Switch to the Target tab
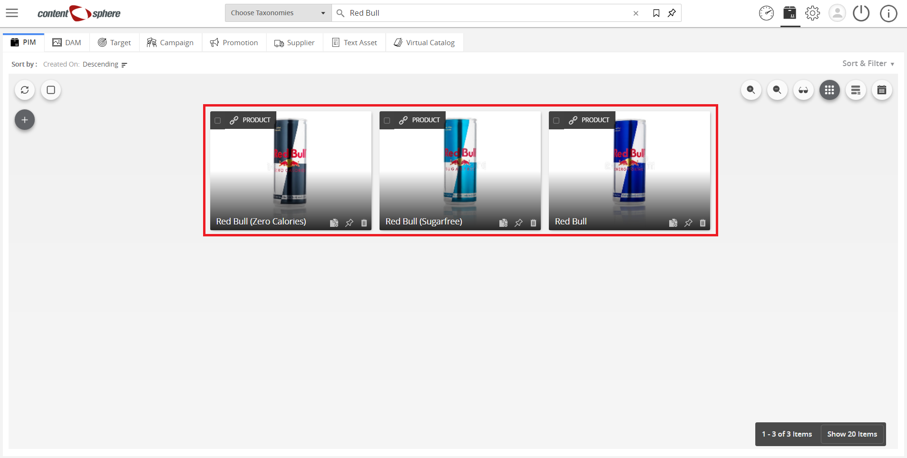The height and width of the screenshot is (458, 907). pyautogui.click(x=115, y=42)
